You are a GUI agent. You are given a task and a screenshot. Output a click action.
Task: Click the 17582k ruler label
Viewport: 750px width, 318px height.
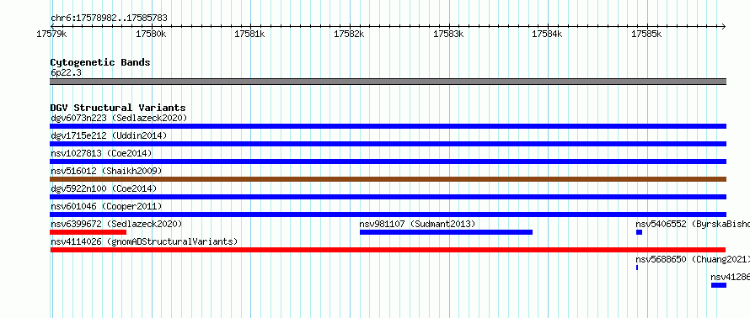coord(349,34)
